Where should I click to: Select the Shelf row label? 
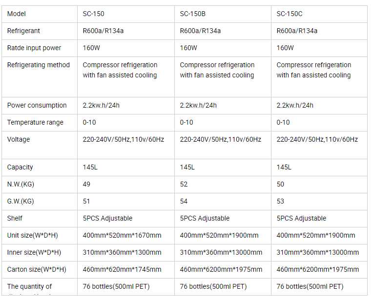point(15,219)
